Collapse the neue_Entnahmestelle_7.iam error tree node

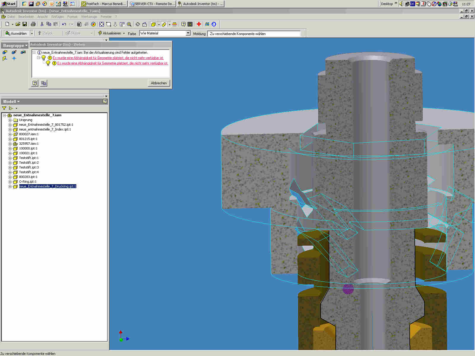(x=34, y=53)
